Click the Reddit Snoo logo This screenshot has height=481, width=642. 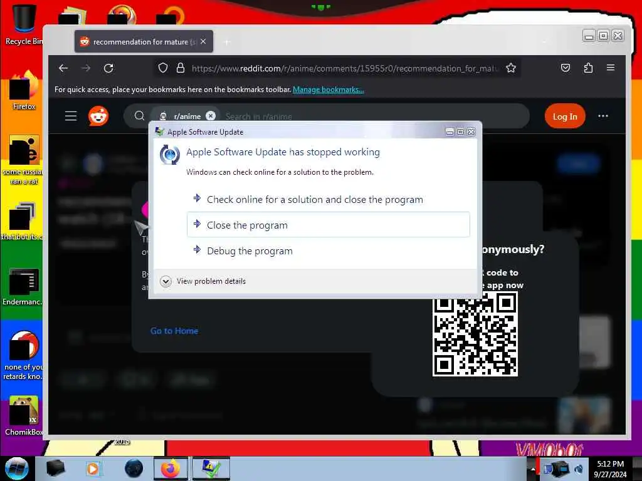coord(98,116)
